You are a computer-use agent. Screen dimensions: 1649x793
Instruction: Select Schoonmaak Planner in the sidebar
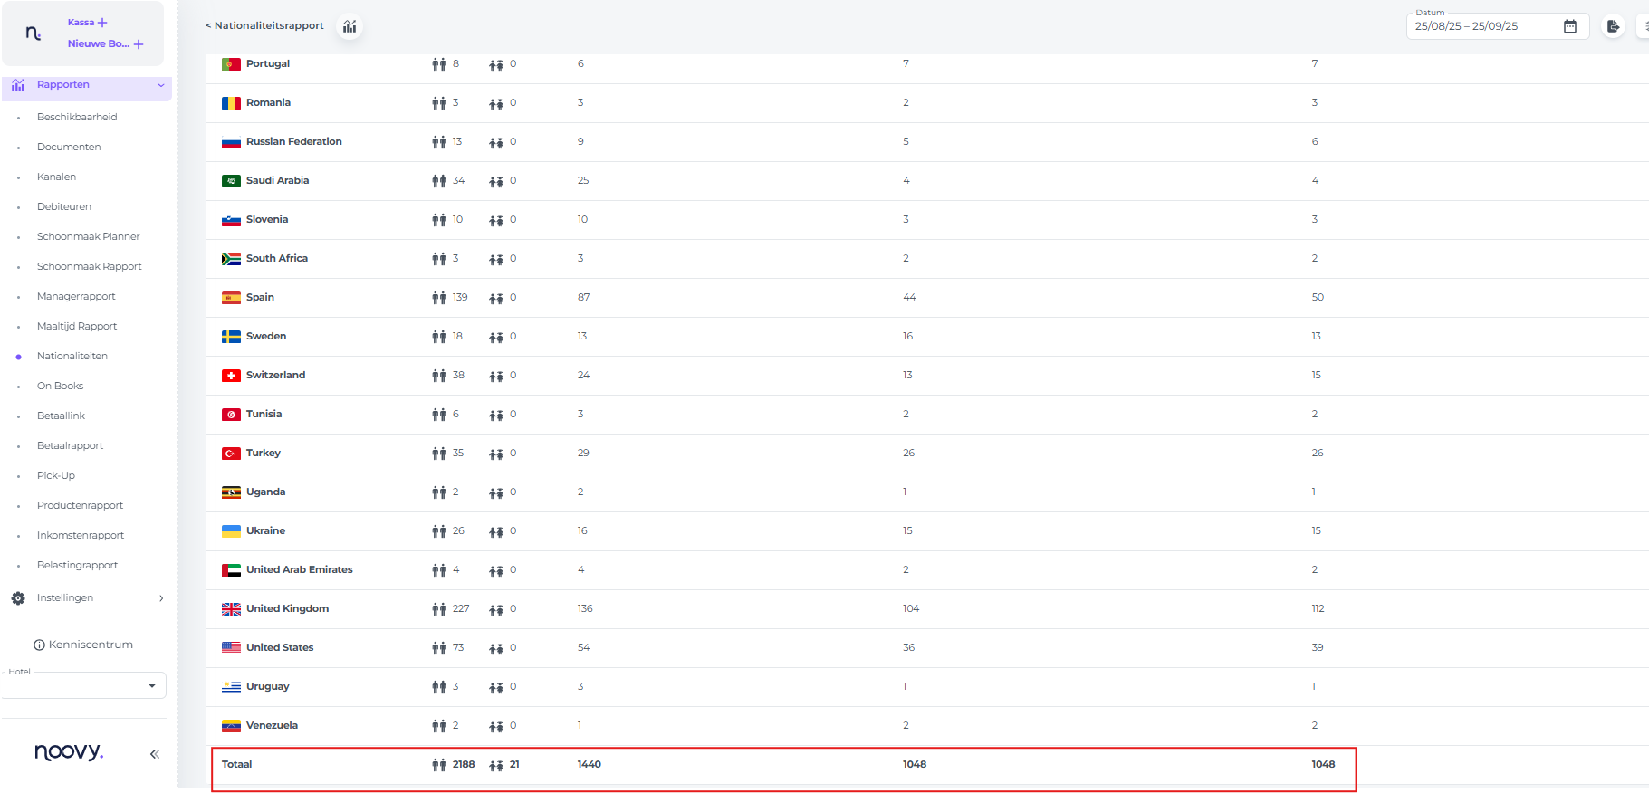88,236
